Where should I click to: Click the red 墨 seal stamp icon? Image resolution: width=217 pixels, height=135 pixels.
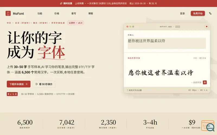205,82
